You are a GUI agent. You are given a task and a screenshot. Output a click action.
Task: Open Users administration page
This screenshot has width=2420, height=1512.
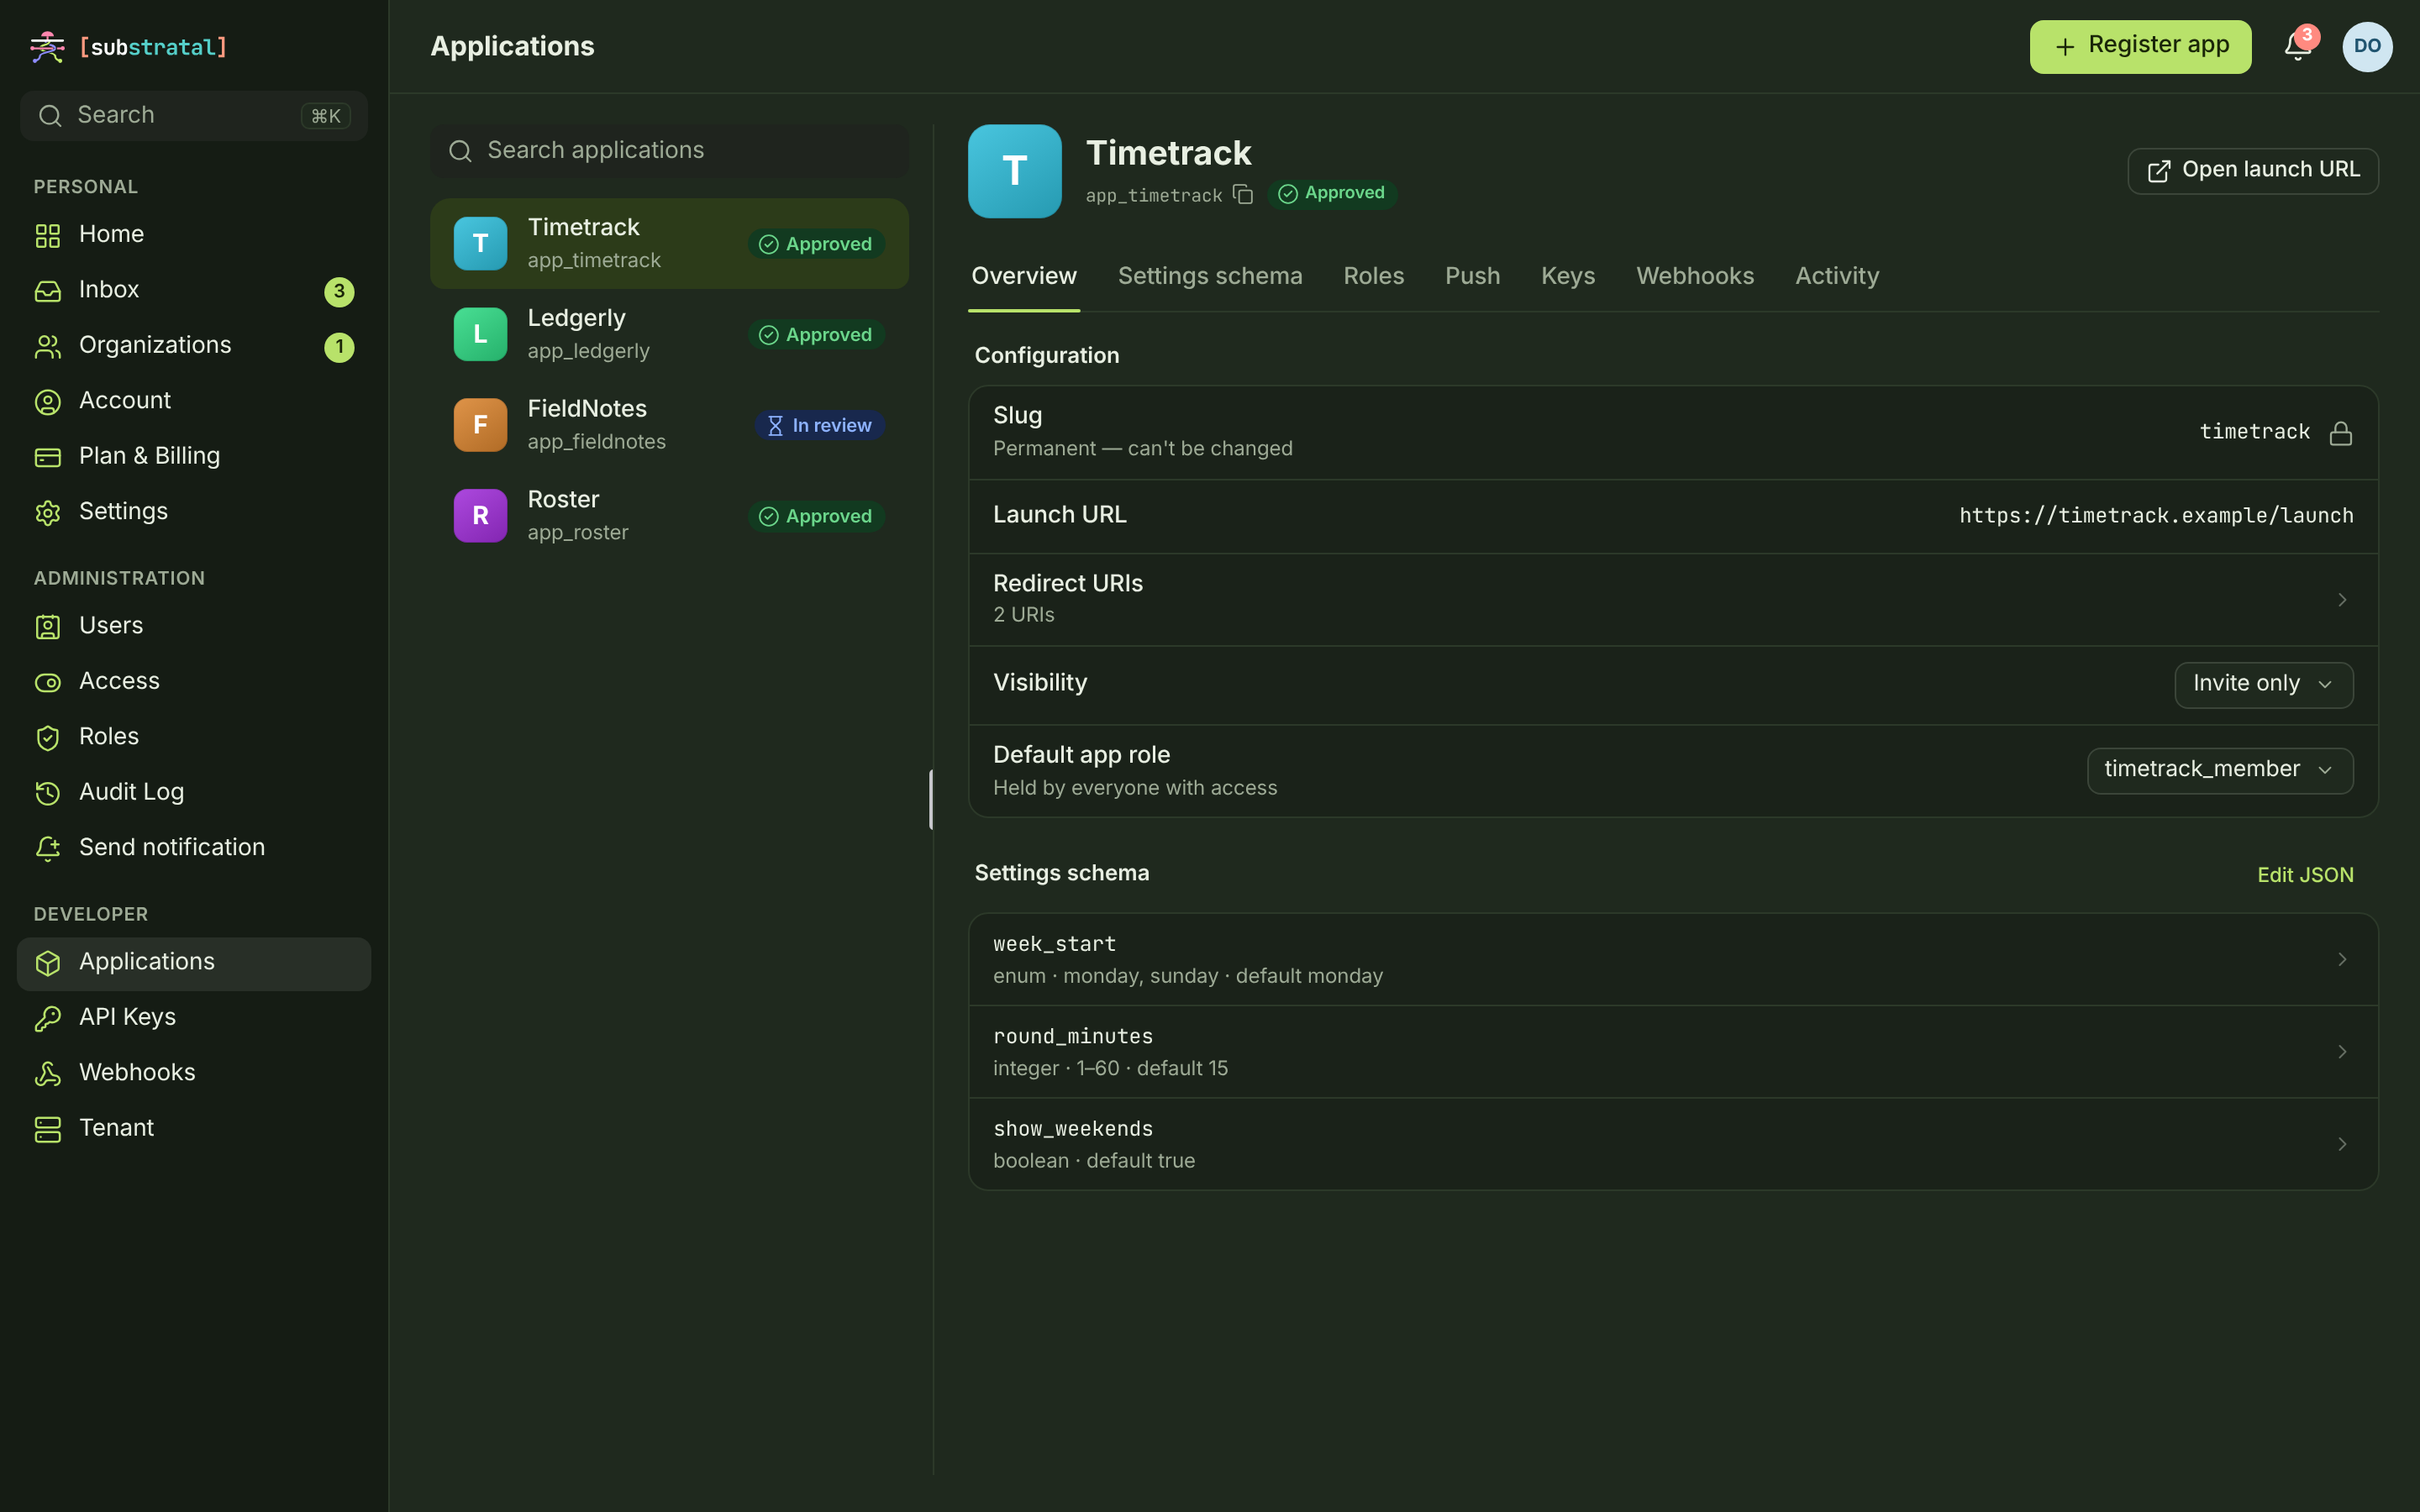click(193, 626)
